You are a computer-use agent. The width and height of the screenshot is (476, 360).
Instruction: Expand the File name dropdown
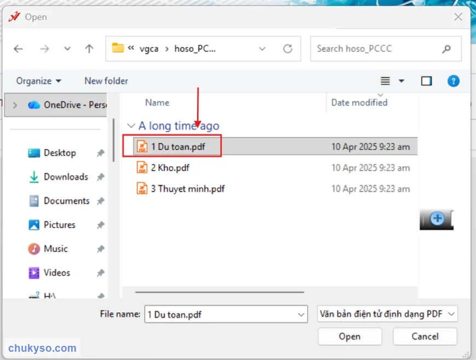click(x=301, y=315)
